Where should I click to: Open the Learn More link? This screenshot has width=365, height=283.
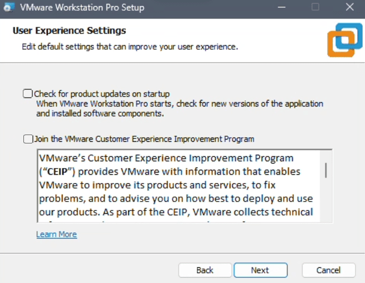pyautogui.click(x=57, y=234)
